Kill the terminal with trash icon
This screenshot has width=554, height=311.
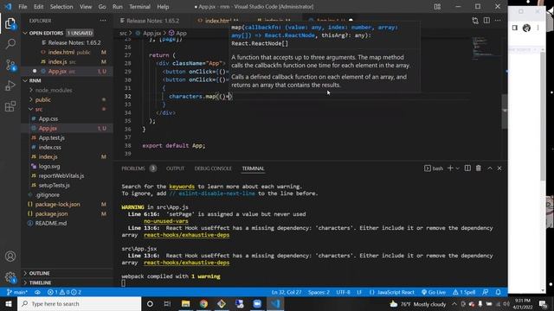pos(479,168)
